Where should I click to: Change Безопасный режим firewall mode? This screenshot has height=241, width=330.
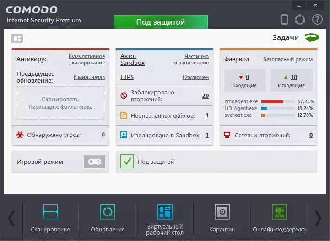[x=288, y=59]
